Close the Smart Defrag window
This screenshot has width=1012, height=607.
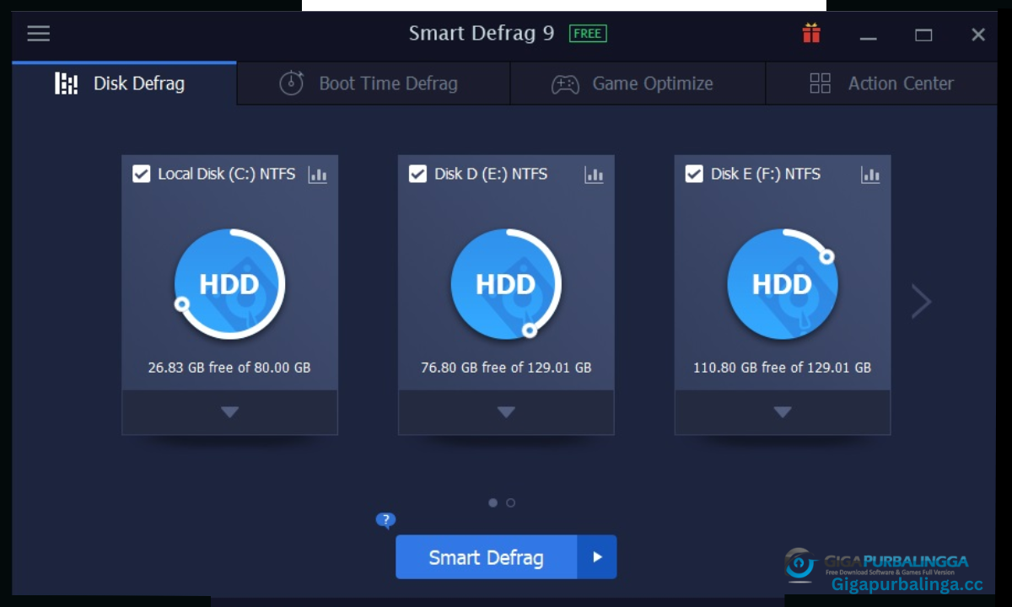[x=978, y=35]
